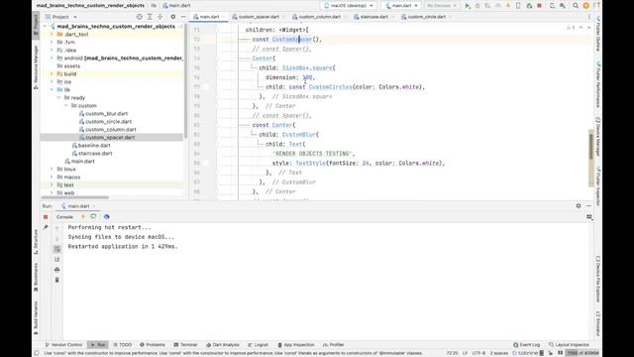This screenshot has width=634, height=357.
Task: Open Version Control tool window
Action: tap(63, 345)
